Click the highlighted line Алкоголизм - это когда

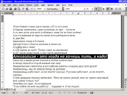[x=60, y=56]
